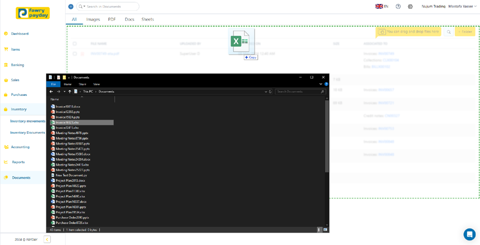This screenshot has height=245, width=480.
Task: Switch to the PDF tab
Action: 112,19
